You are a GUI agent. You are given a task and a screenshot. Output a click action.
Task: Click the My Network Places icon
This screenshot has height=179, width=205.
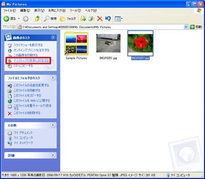tap(10, 143)
